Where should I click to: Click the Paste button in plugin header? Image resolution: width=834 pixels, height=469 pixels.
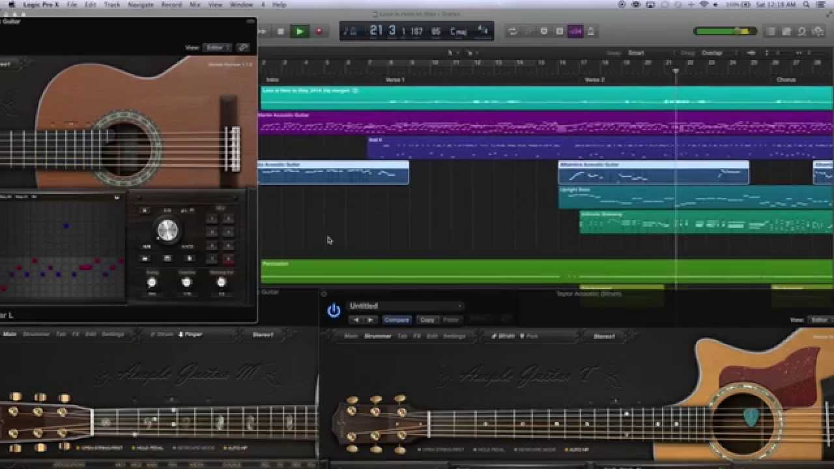pyautogui.click(x=450, y=320)
